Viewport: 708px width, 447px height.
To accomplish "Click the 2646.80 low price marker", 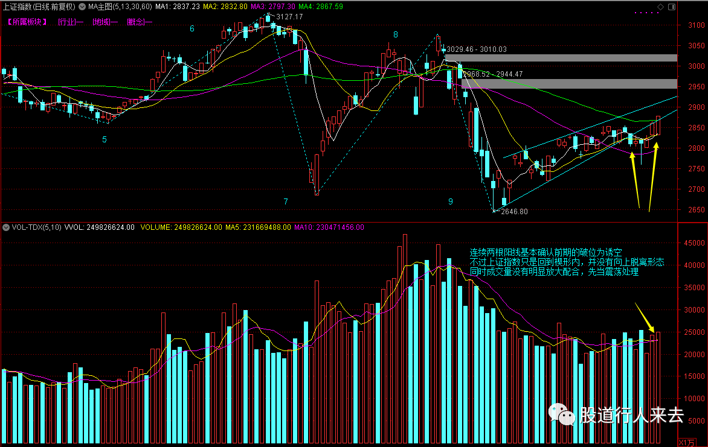I will (x=514, y=212).
